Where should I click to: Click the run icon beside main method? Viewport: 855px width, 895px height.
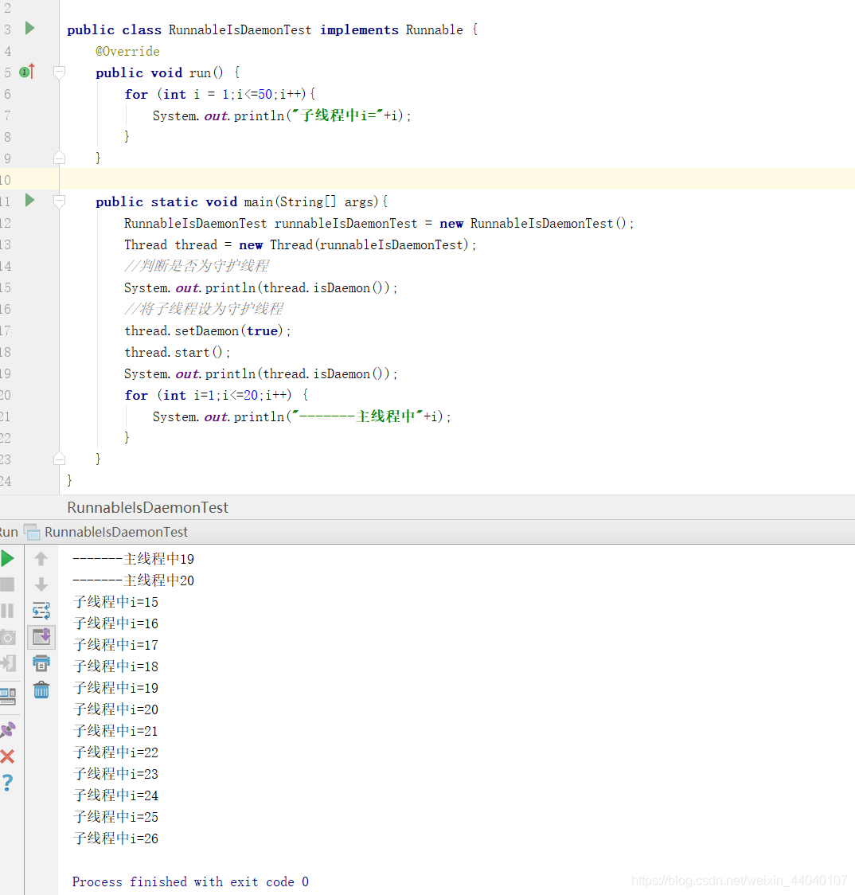[29, 201]
